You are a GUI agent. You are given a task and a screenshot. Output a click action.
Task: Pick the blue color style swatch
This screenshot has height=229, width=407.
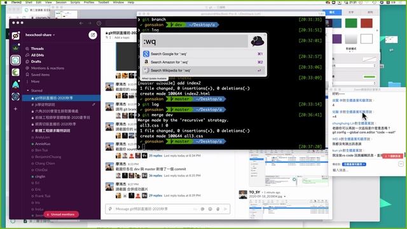click(337, 23)
